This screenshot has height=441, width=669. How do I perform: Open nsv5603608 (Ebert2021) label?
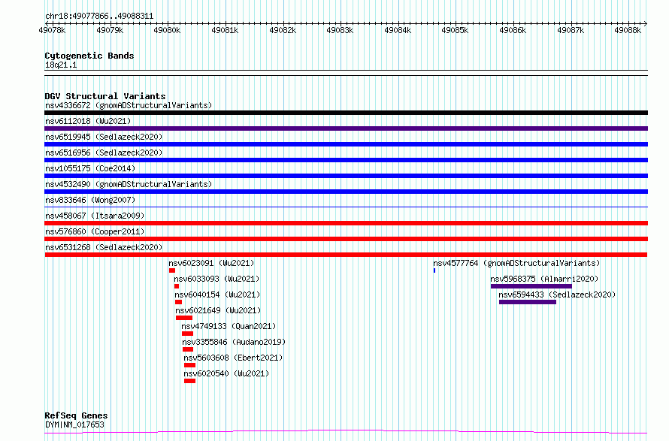point(233,358)
